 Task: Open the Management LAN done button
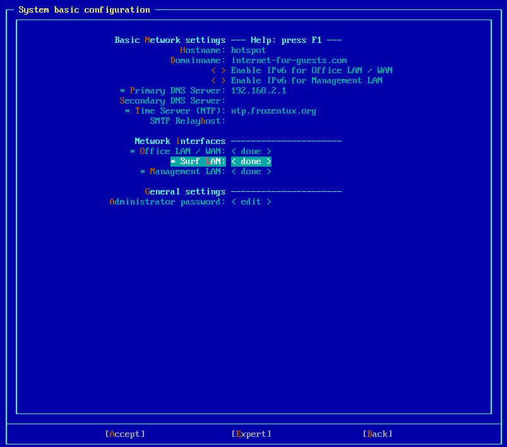(x=251, y=172)
